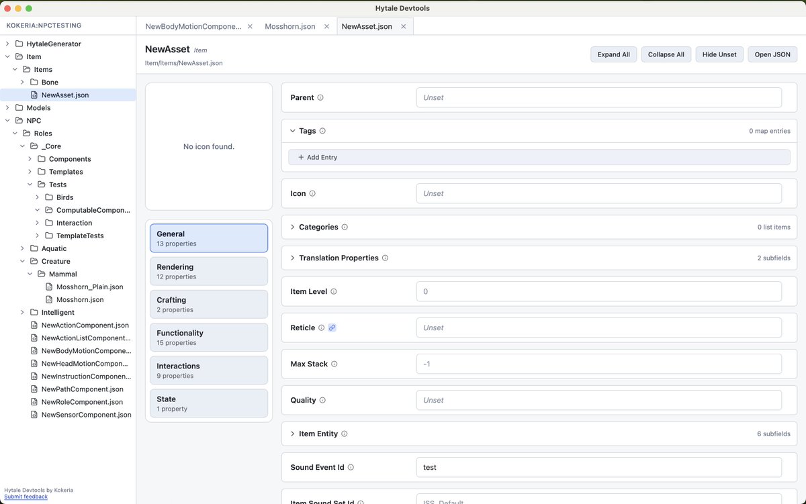
Task: Click the info icon beside Quality
Action: 322,400
